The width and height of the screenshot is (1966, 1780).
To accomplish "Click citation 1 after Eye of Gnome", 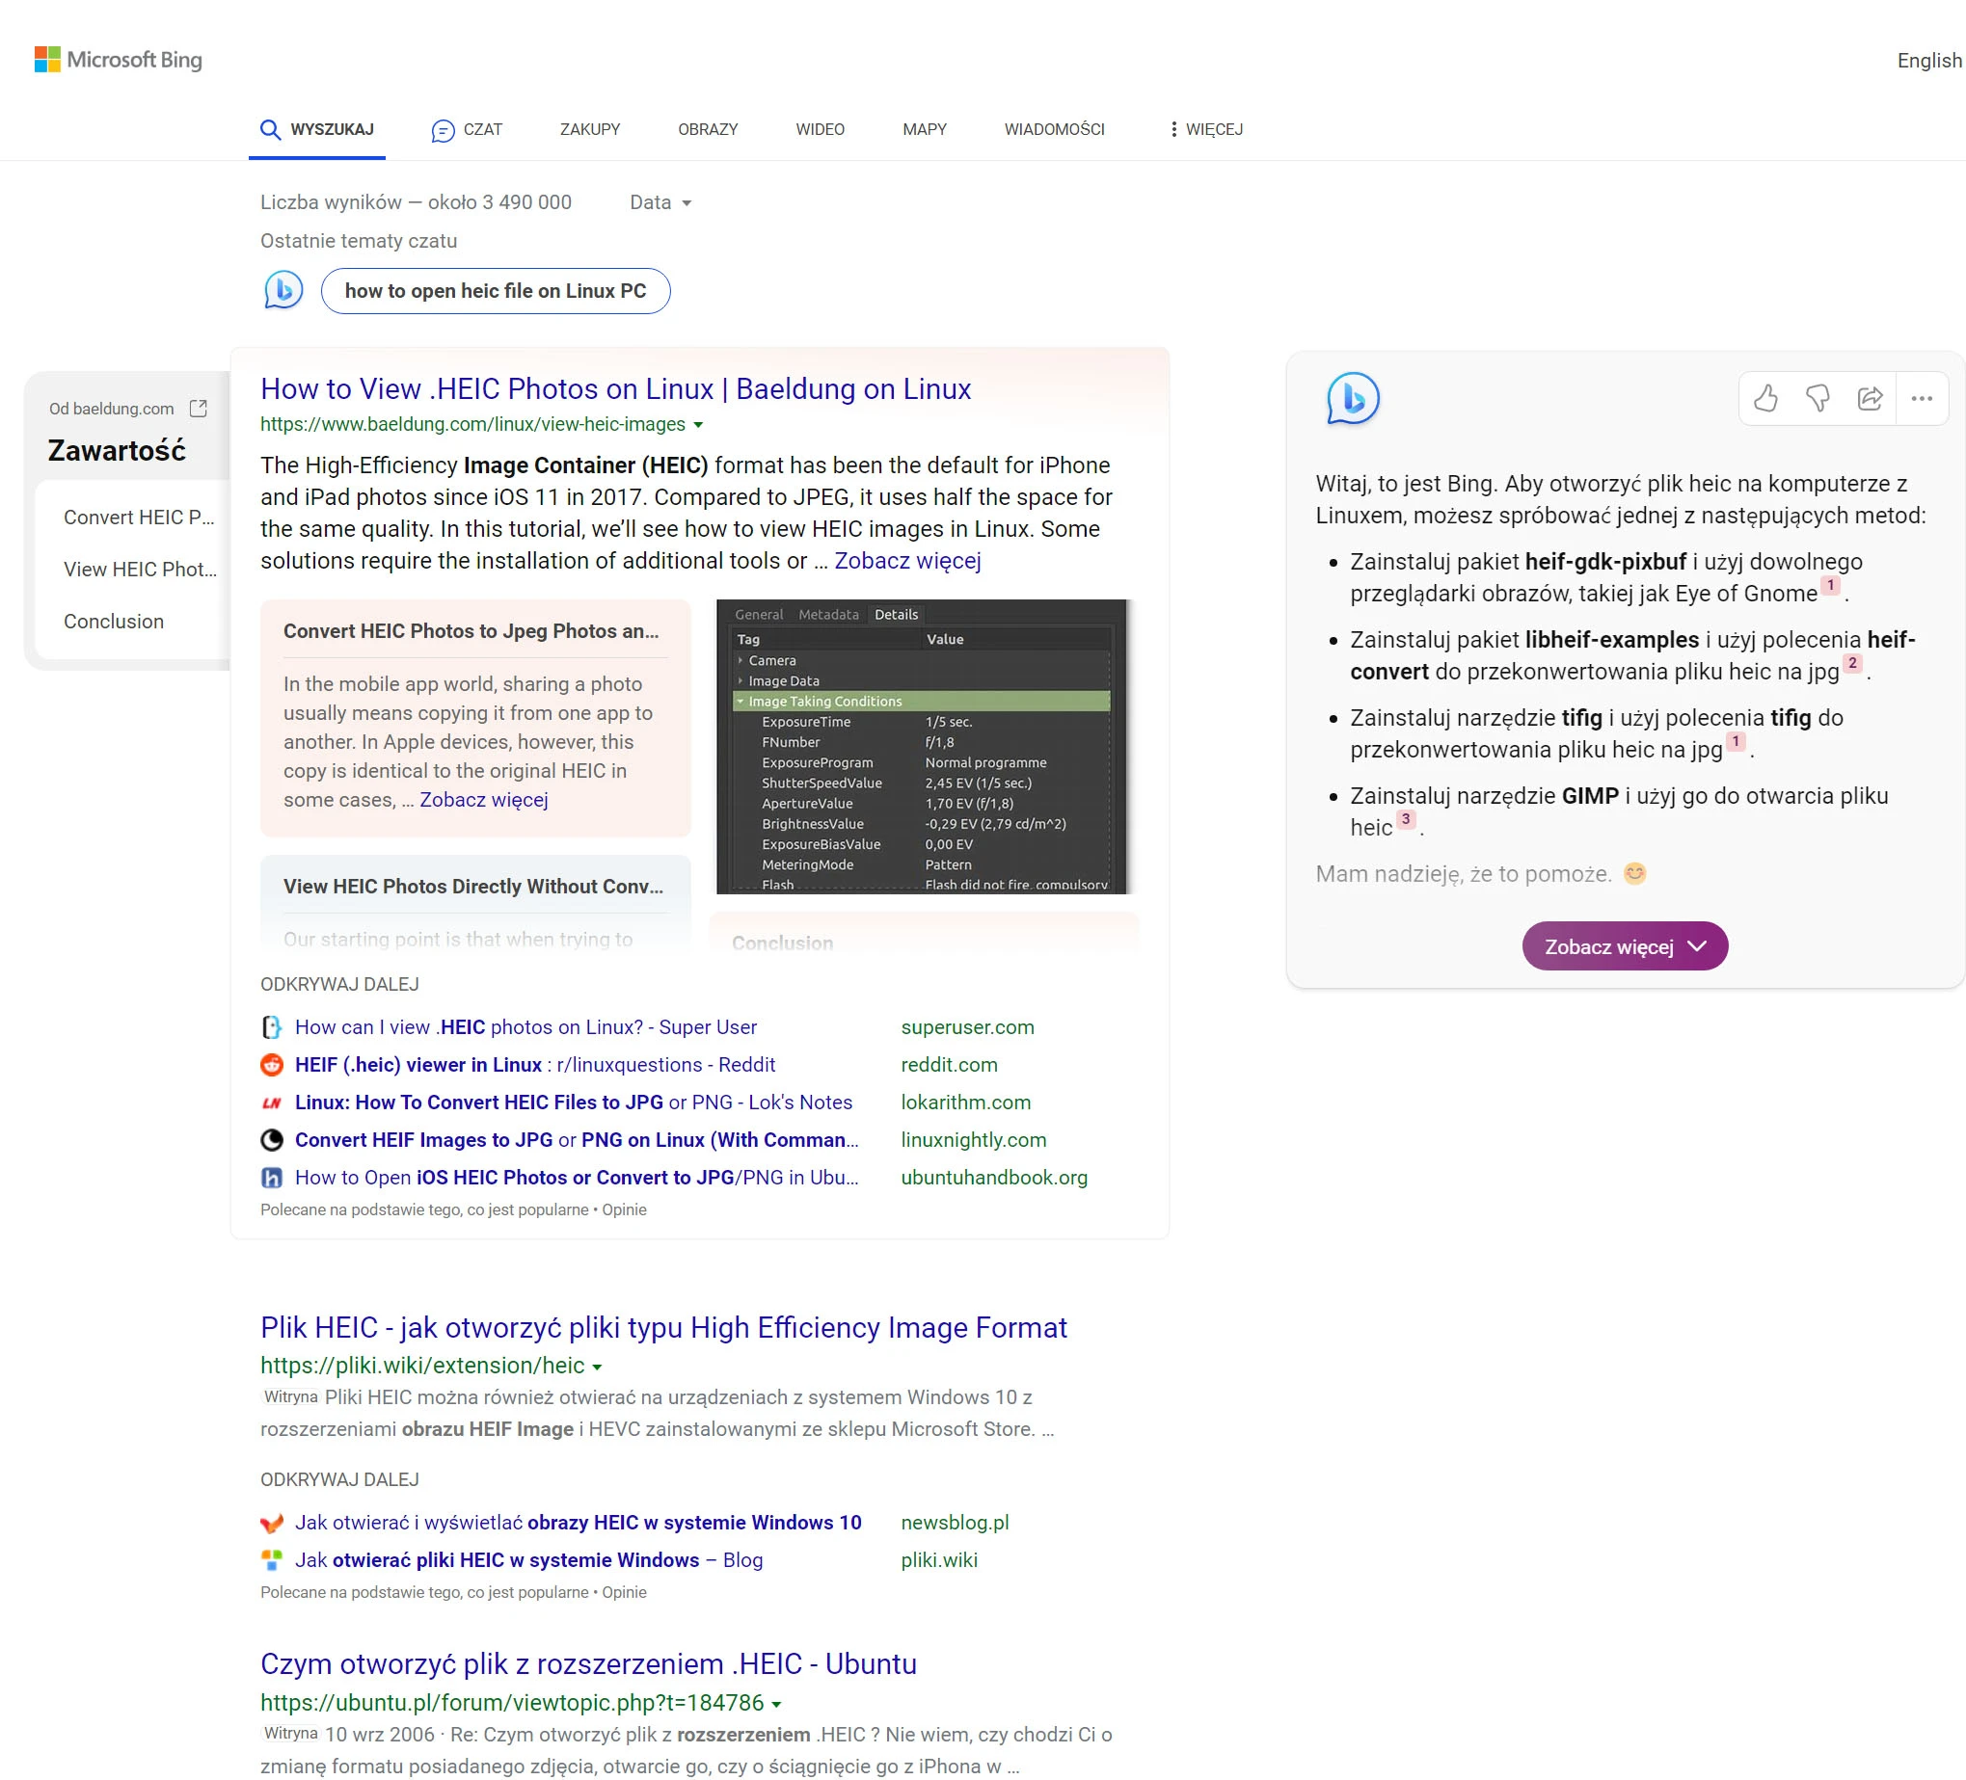I will coord(1830,585).
